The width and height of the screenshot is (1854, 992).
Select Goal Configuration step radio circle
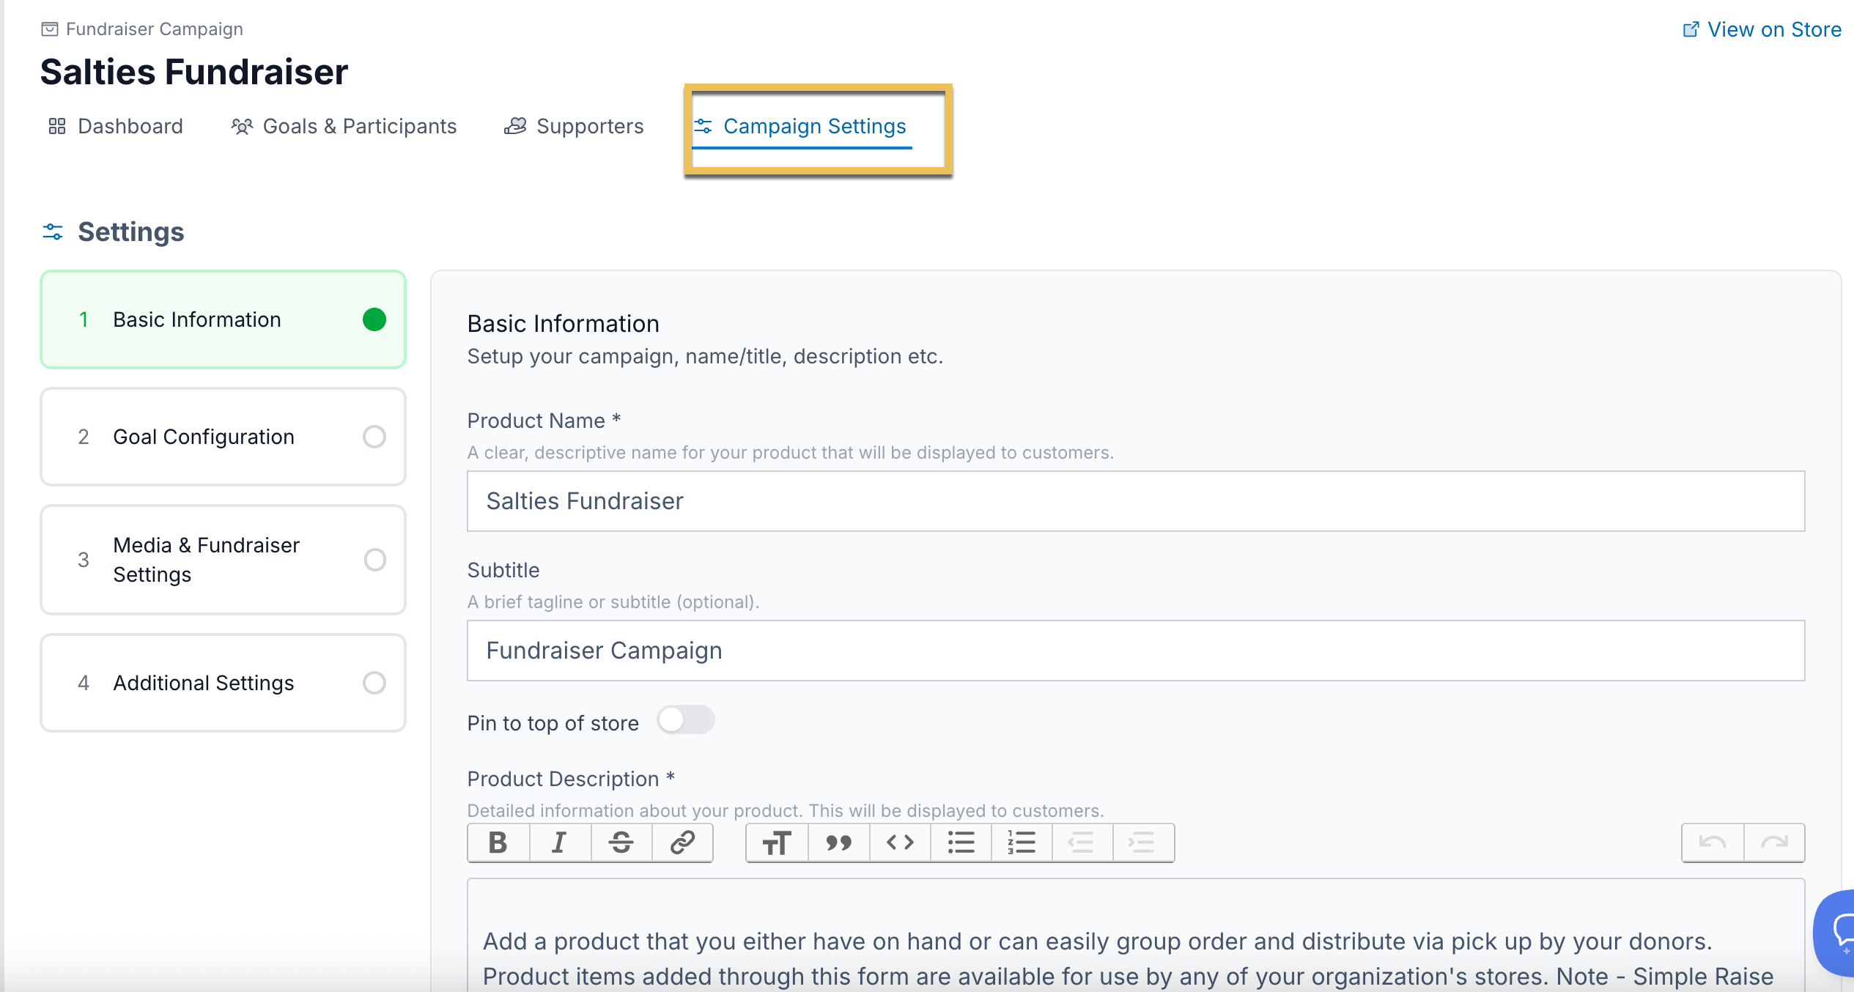(374, 437)
